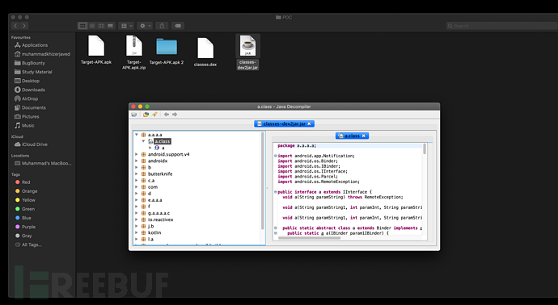The height and width of the screenshot is (305, 558).
Task: Expand android.support.v4 package
Action: tap(137, 154)
